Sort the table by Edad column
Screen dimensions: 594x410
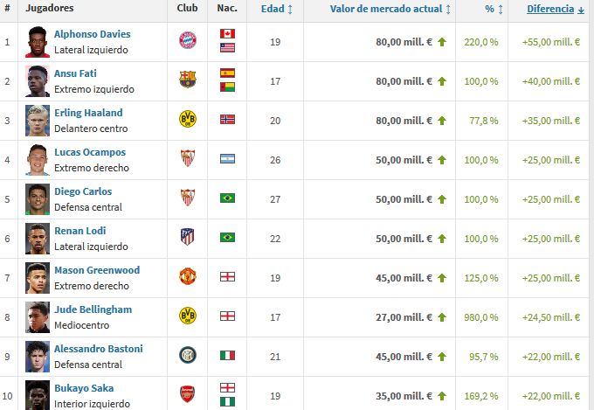[276, 9]
